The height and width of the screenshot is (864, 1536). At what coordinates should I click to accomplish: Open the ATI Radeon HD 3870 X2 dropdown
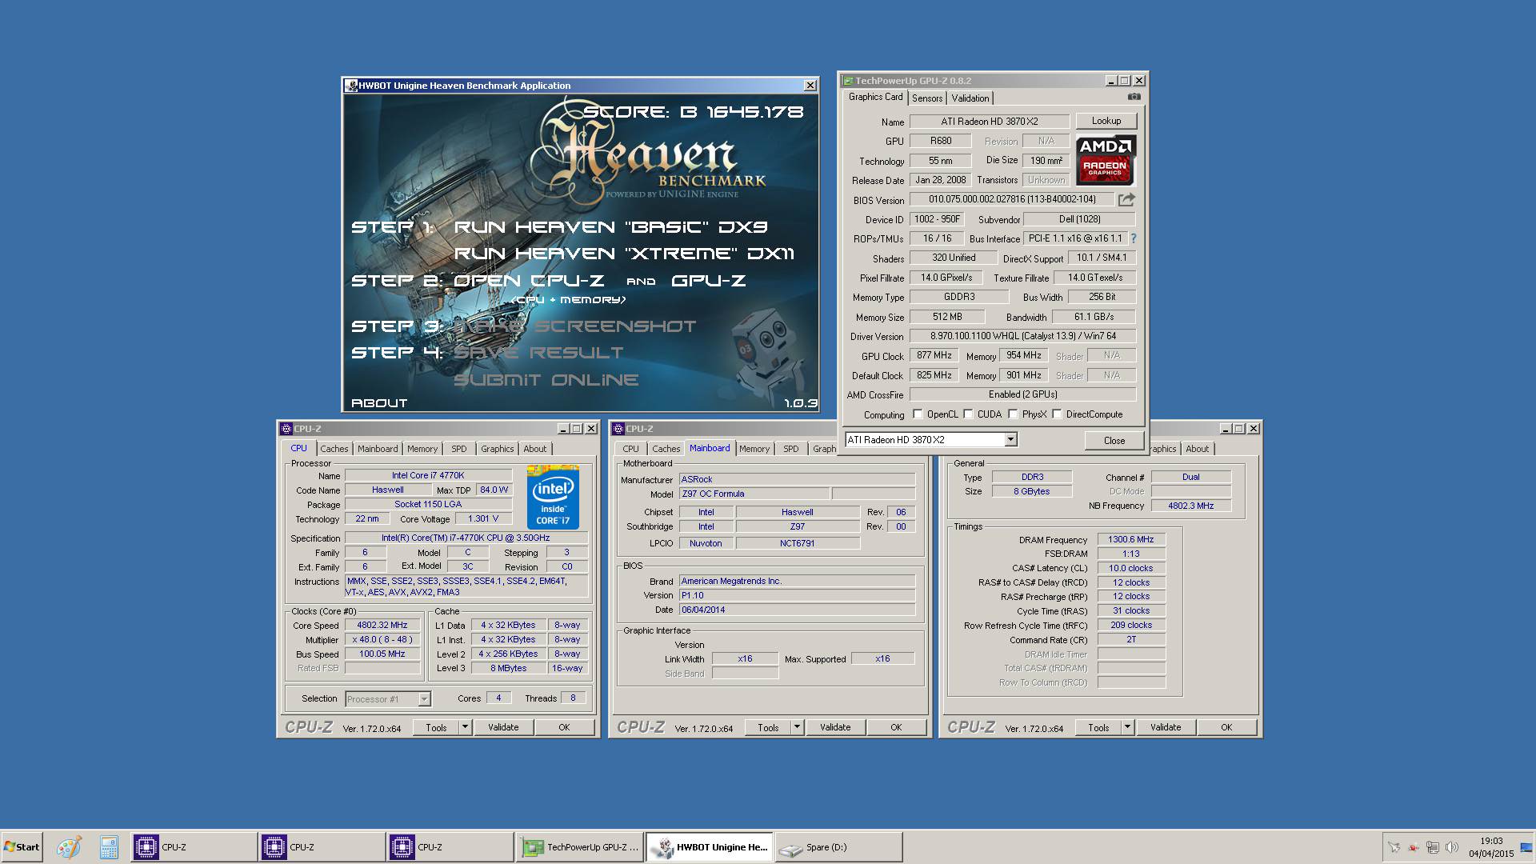[1010, 439]
